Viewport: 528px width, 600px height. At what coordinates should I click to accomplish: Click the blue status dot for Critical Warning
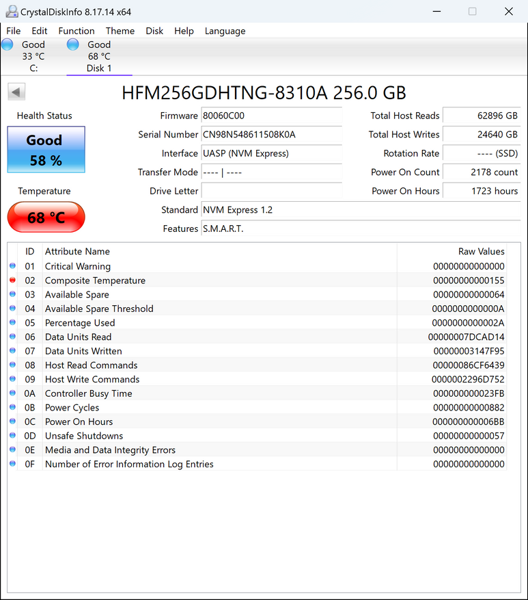click(12, 266)
